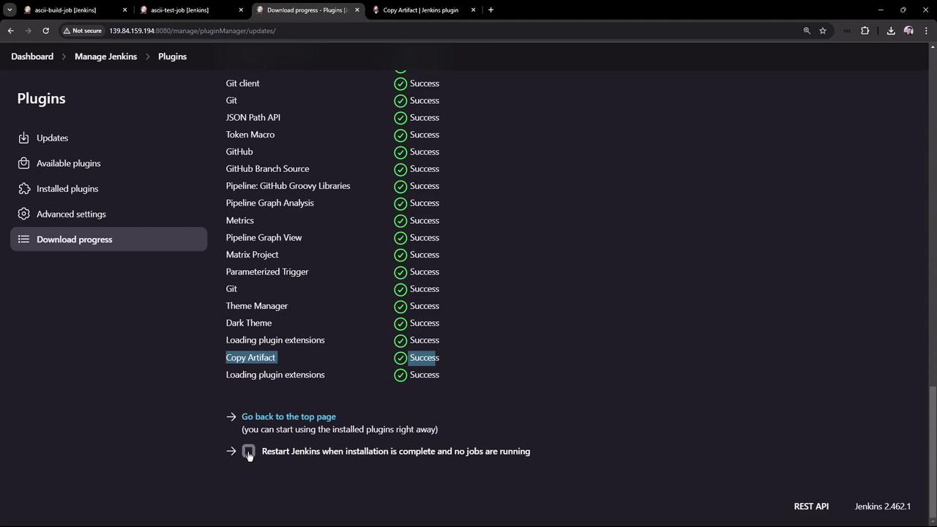Go to the Dashboard breadcrumb
Screen dimensions: 937x527
tap(32, 56)
